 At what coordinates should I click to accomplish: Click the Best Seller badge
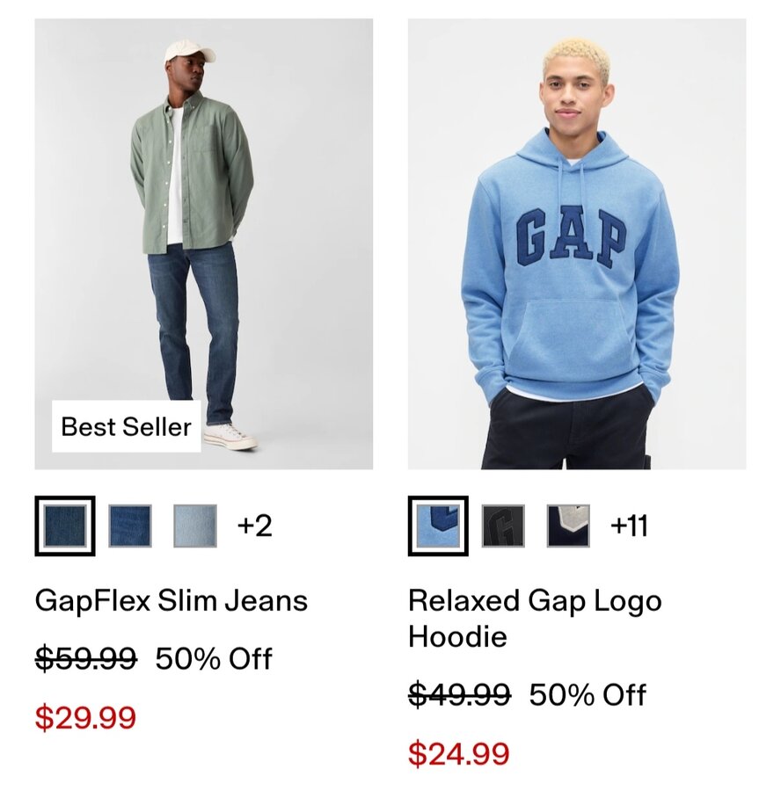[x=127, y=426]
